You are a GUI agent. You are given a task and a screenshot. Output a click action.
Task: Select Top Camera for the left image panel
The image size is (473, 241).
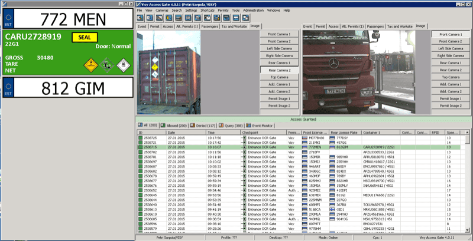(x=278, y=77)
